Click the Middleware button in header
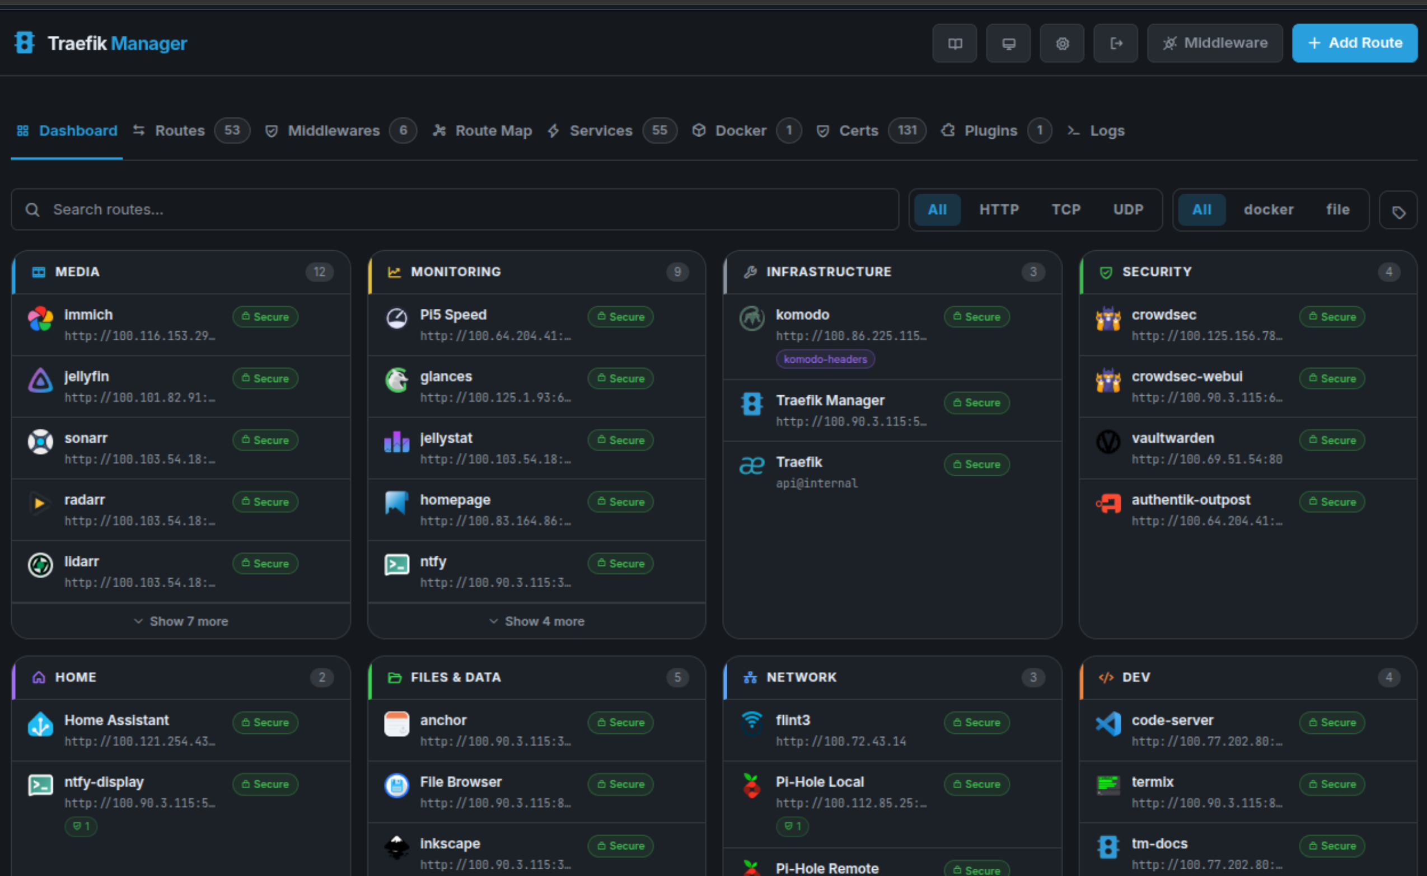This screenshot has width=1427, height=876. click(1214, 44)
